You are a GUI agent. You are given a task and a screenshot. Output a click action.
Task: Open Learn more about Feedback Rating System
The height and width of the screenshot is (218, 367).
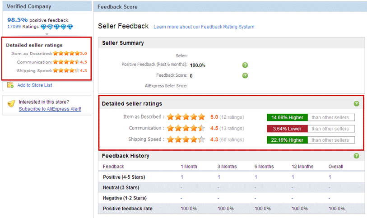(x=204, y=27)
